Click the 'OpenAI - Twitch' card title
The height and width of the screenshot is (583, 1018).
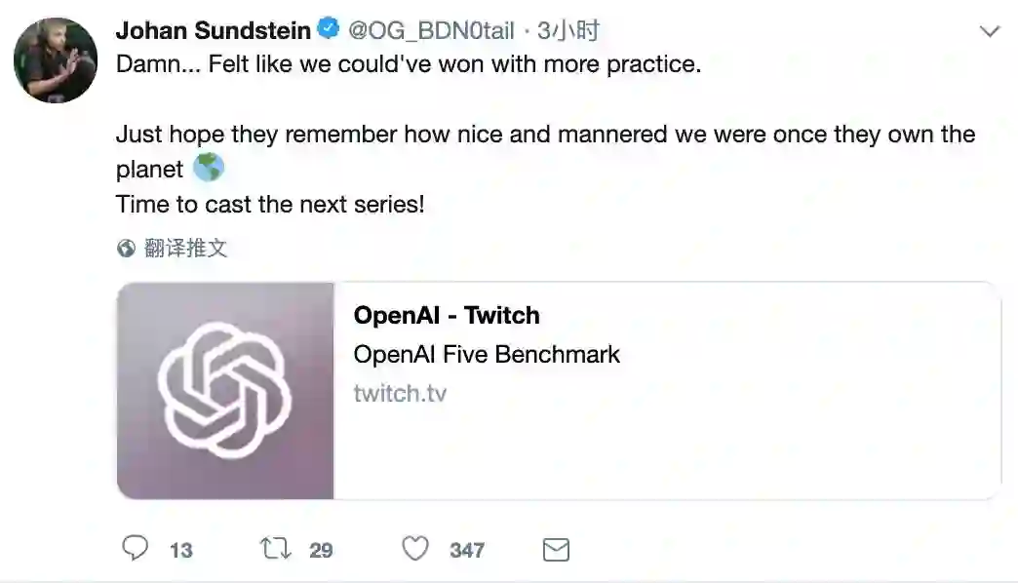coord(447,315)
